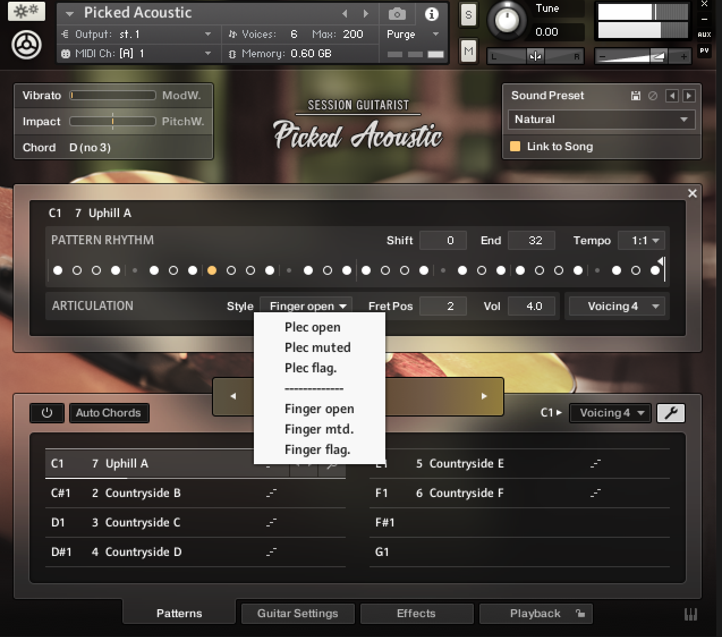This screenshot has width=722, height=637.
Task: Select the empty F#1 pattern slot
Action: (x=519, y=523)
